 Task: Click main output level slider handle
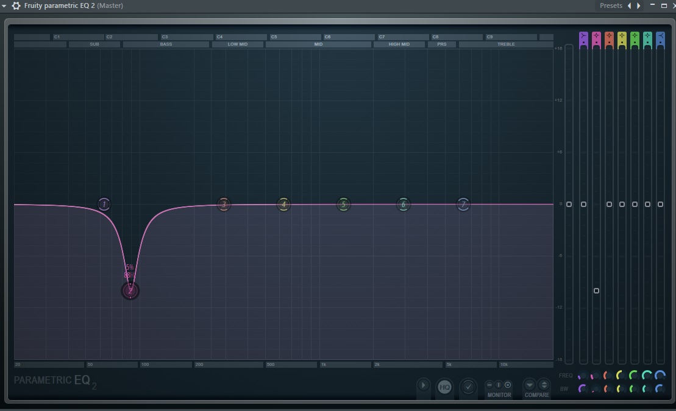pos(569,204)
